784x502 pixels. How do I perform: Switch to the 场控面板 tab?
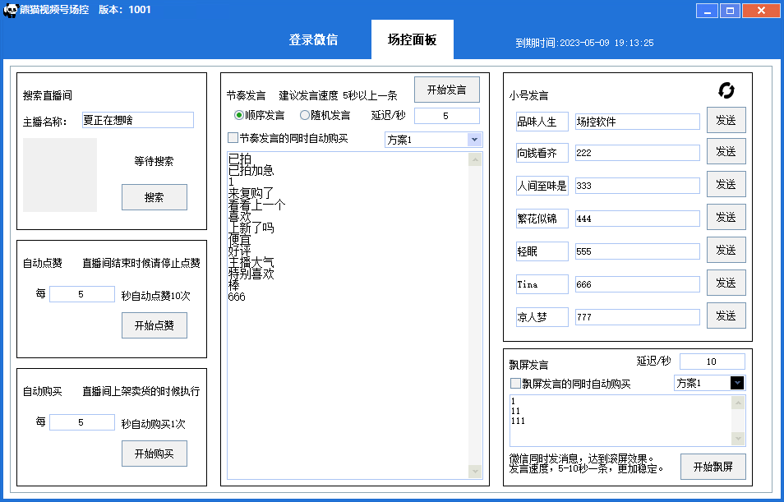click(412, 39)
